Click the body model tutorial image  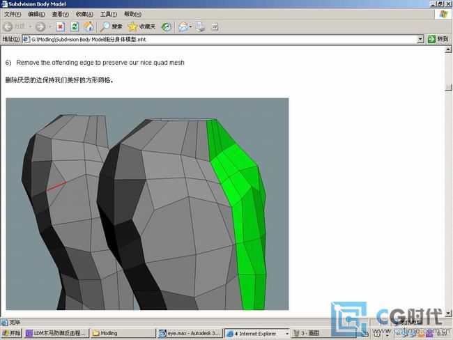tap(147, 204)
